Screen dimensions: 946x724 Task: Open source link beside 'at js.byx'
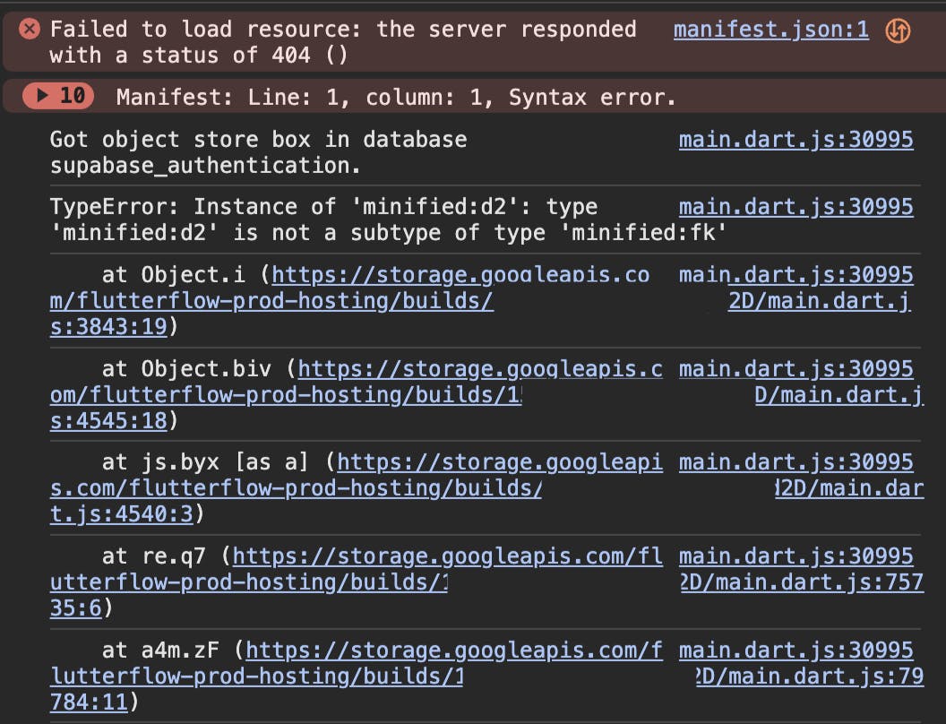(x=795, y=462)
